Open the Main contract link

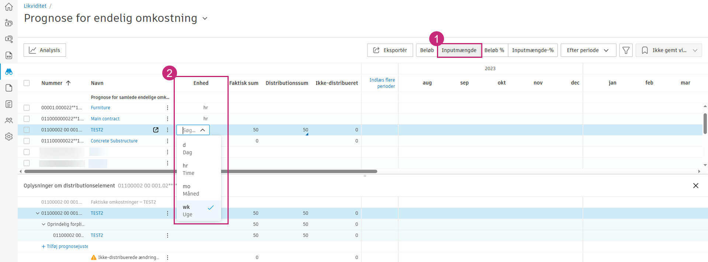[x=105, y=119]
